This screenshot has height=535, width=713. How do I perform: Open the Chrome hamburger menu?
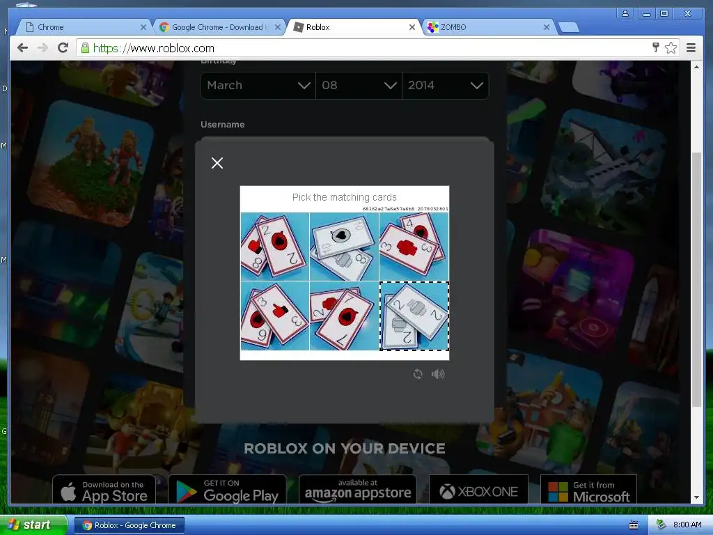pyautogui.click(x=691, y=48)
